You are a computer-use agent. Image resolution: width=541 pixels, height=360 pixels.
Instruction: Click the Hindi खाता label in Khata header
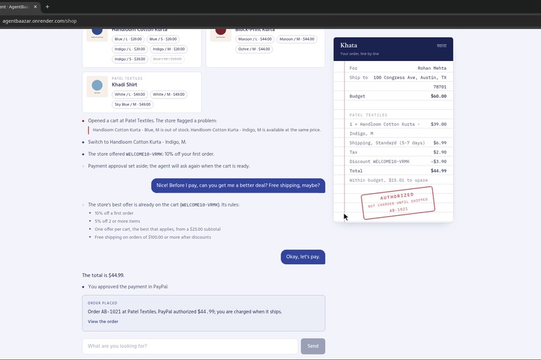(441, 46)
